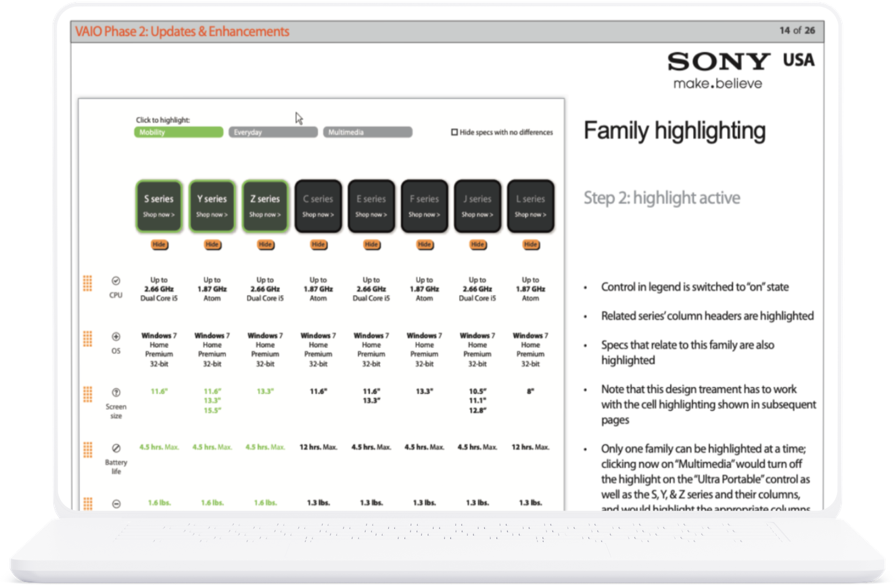Viewport: 896px width, 585px height.
Task: Click the 'make.believe' tagline
Action: pyautogui.click(x=717, y=84)
